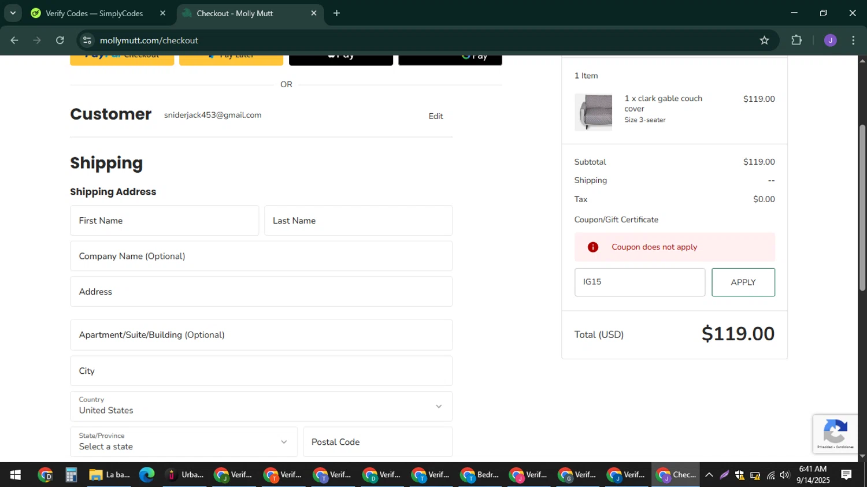This screenshot has width=867, height=487.
Task: Click the Total (USD) label
Action: pyautogui.click(x=599, y=334)
